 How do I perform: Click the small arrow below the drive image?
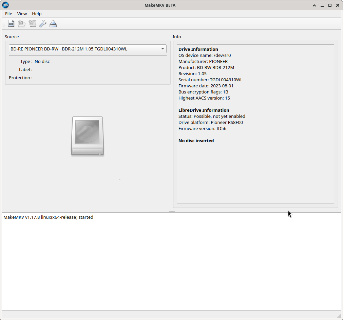pos(120,179)
